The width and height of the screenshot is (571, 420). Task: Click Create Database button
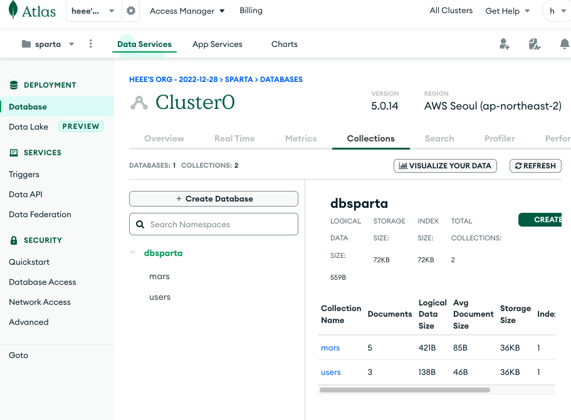[x=214, y=199]
